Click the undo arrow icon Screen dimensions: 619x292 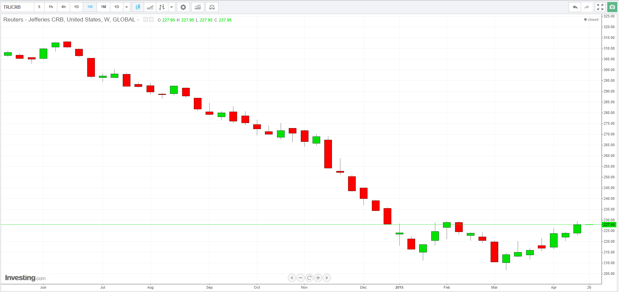pyautogui.click(x=575, y=7)
